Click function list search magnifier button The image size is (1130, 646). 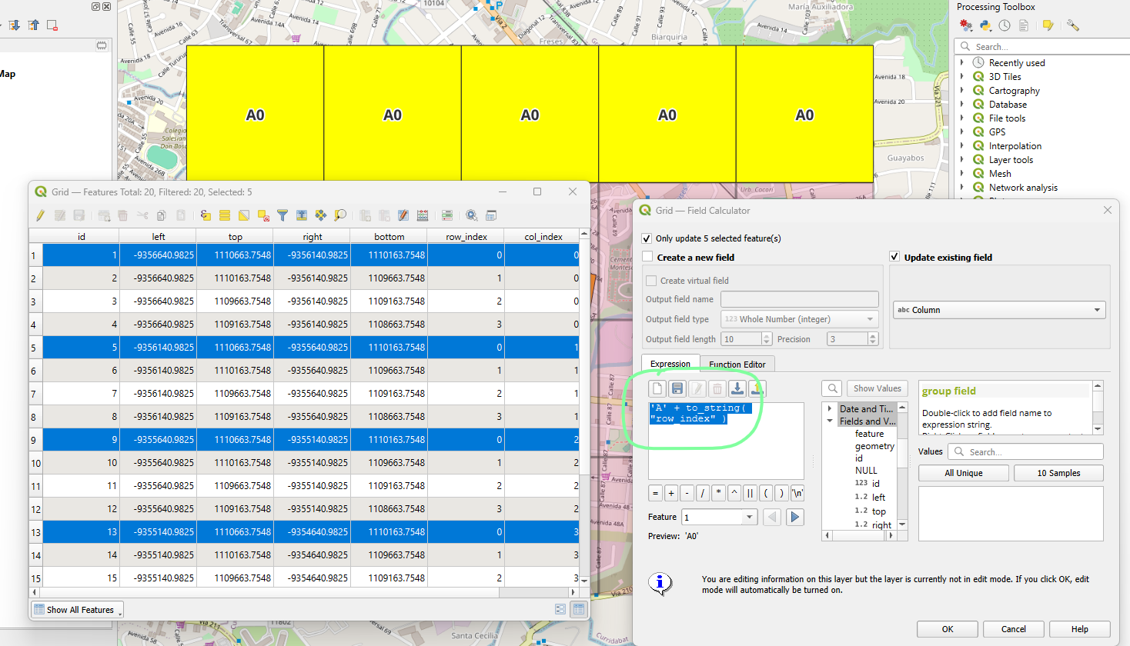pos(832,388)
